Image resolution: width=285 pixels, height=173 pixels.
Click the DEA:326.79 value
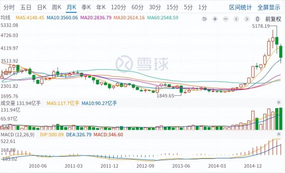click(79, 135)
